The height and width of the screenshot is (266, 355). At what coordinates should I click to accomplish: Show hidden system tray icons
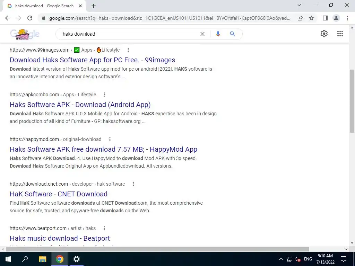coord(281,259)
